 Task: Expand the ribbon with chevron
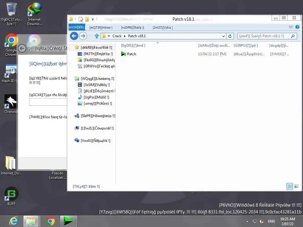[x=291, y=27]
